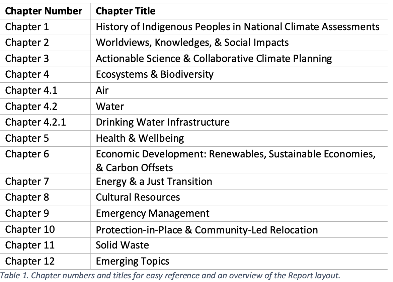Select the "Chapter 11" number cell
This screenshot has height=282, width=393.
pyautogui.click(x=30, y=245)
